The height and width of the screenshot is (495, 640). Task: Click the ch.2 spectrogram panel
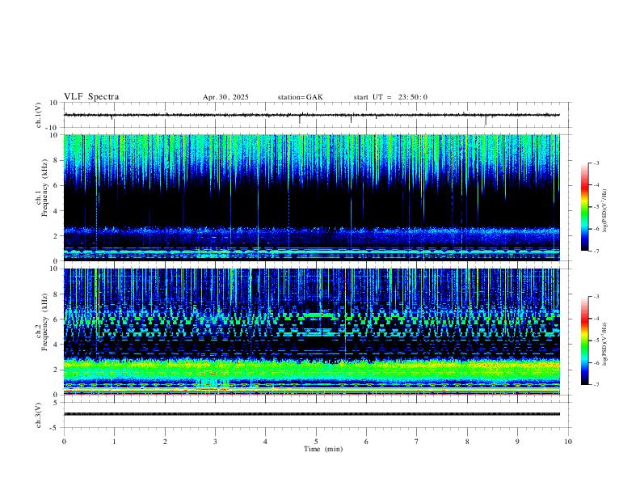pos(311,332)
